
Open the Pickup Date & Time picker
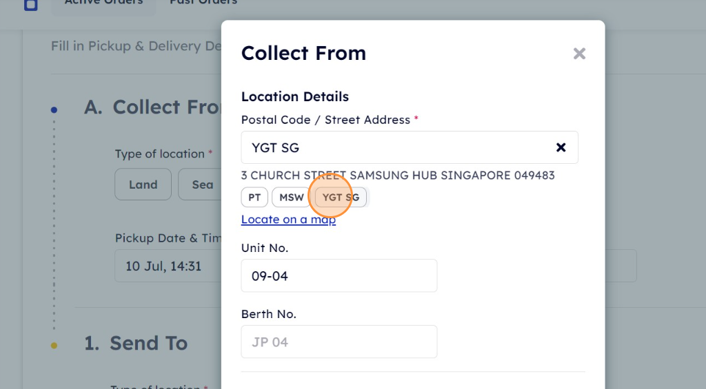point(168,266)
